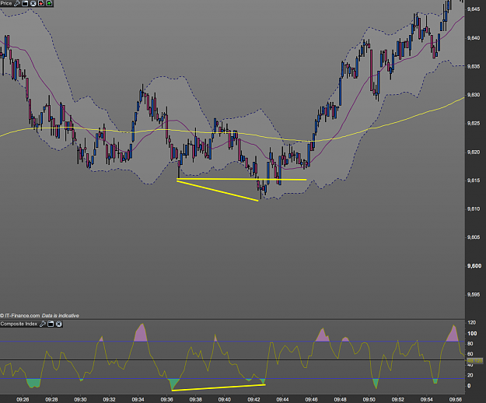
Task: Click the red down-arrow icon in Price panel
Action: 41,3
